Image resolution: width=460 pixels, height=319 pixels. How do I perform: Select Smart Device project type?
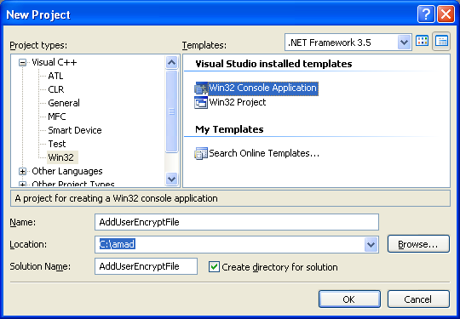(x=75, y=130)
